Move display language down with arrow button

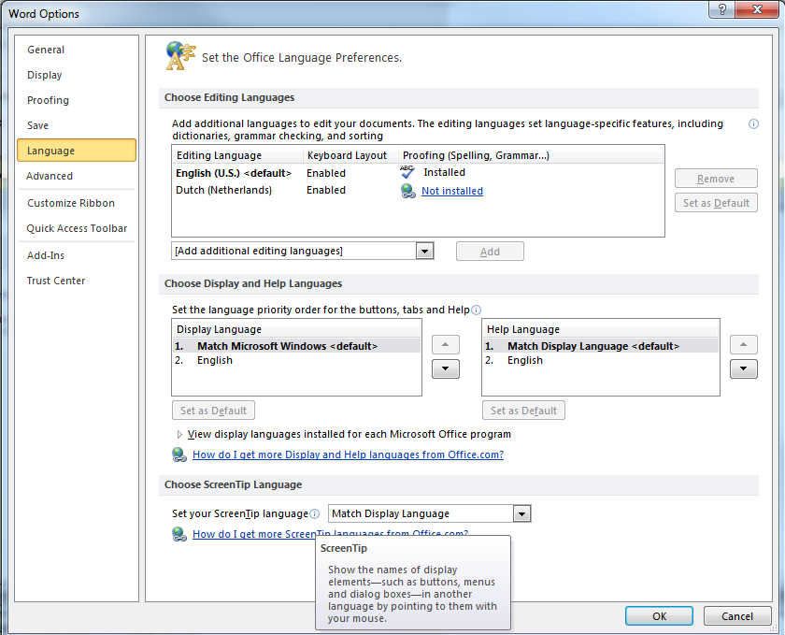click(x=446, y=368)
